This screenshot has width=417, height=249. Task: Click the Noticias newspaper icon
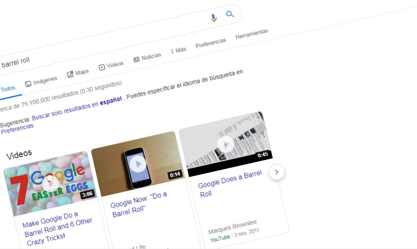pos(138,59)
